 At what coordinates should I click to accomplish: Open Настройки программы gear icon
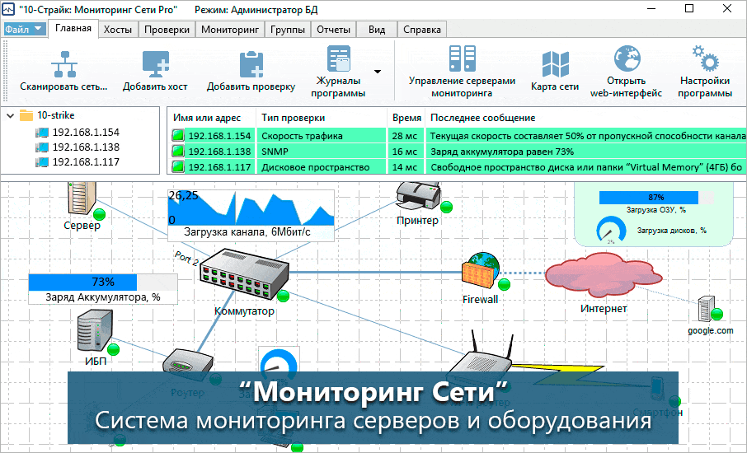[704, 59]
